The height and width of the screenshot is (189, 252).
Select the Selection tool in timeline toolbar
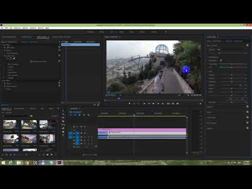pos(63,111)
